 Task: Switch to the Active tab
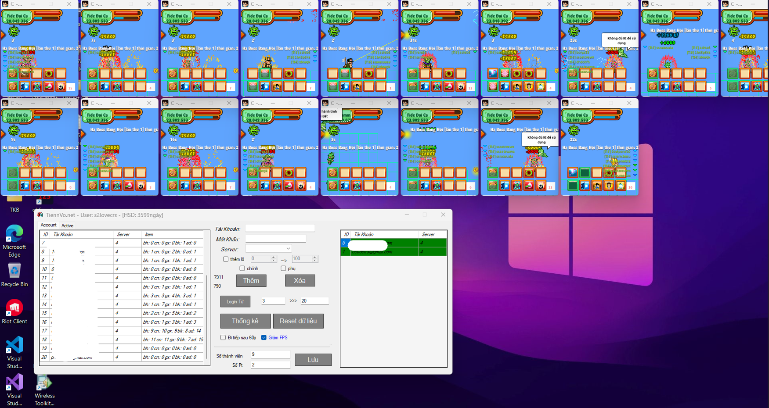[x=67, y=225]
